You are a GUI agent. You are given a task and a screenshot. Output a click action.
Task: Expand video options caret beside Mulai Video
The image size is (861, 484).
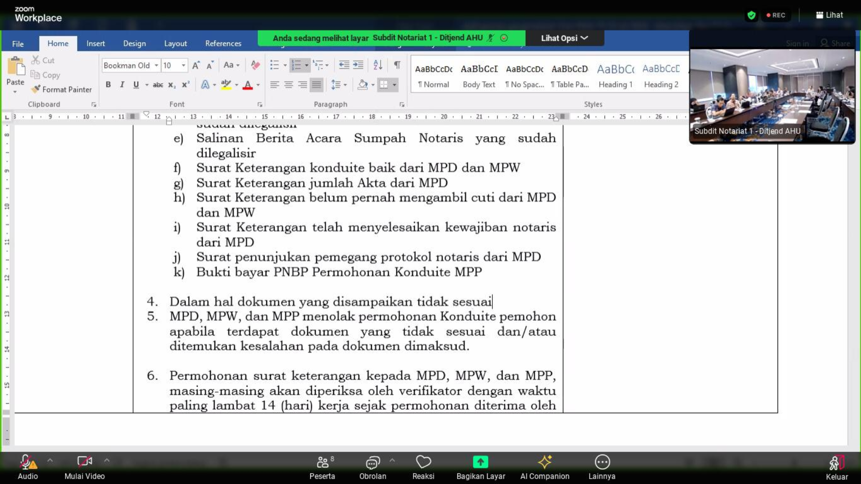[107, 460]
